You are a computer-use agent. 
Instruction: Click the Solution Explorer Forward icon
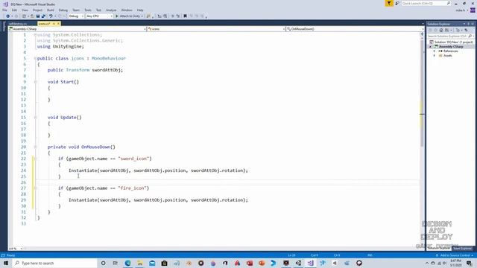point(435,30)
